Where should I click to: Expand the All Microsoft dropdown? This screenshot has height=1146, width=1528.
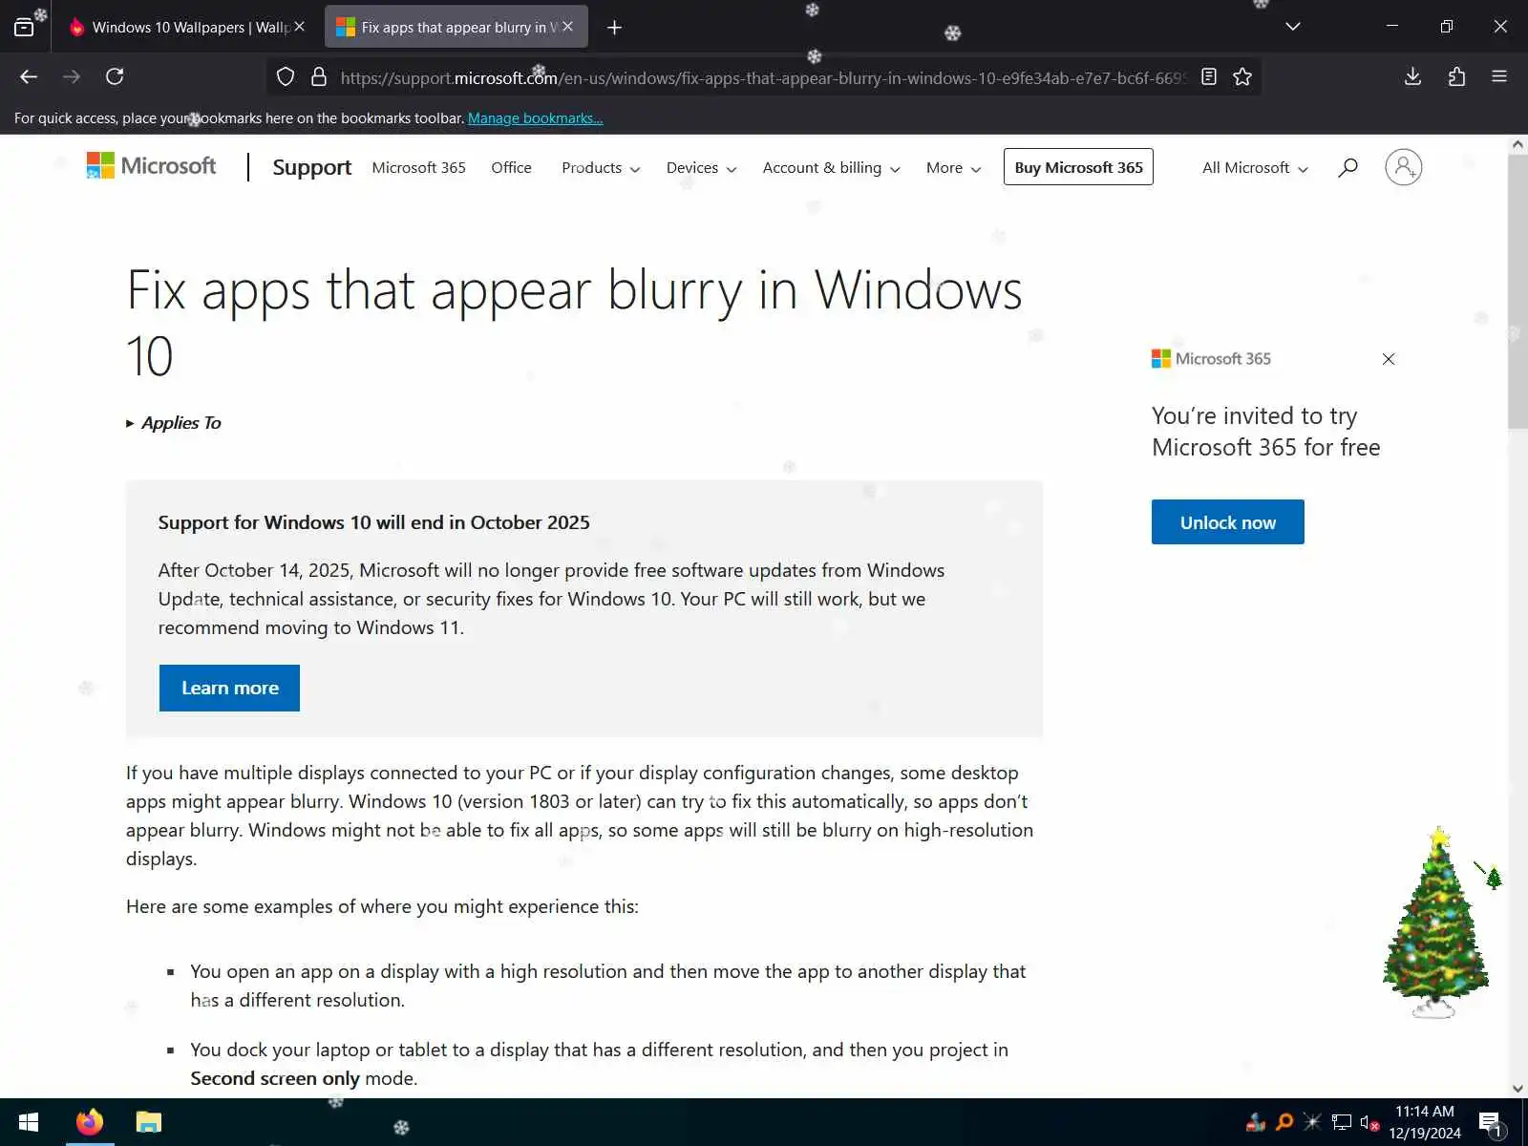[1255, 167]
